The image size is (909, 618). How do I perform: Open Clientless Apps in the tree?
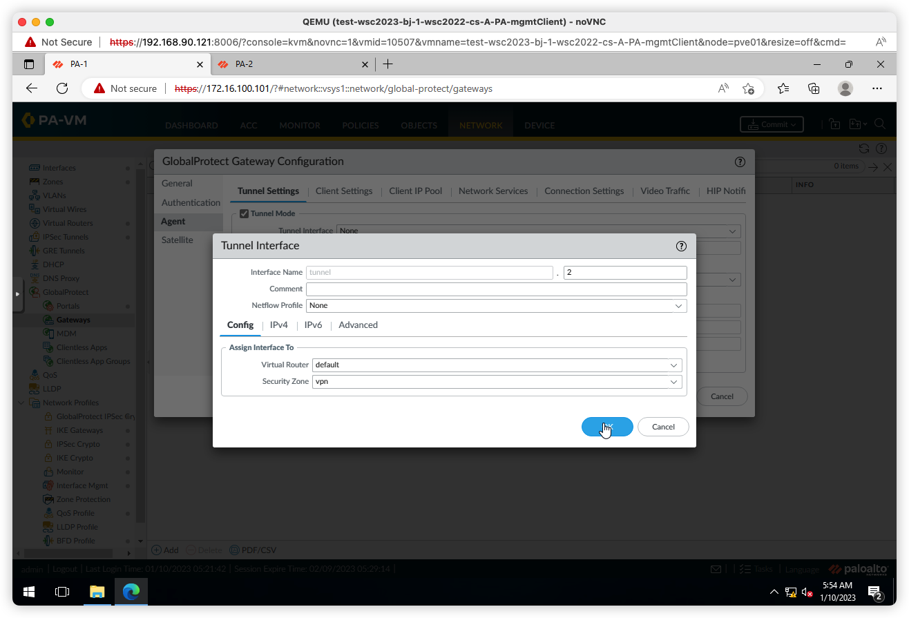[82, 347]
